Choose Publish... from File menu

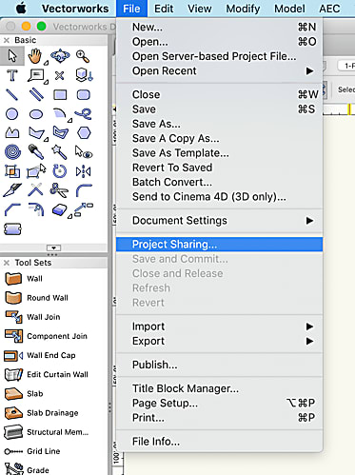pyautogui.click(x=220, y=365)
